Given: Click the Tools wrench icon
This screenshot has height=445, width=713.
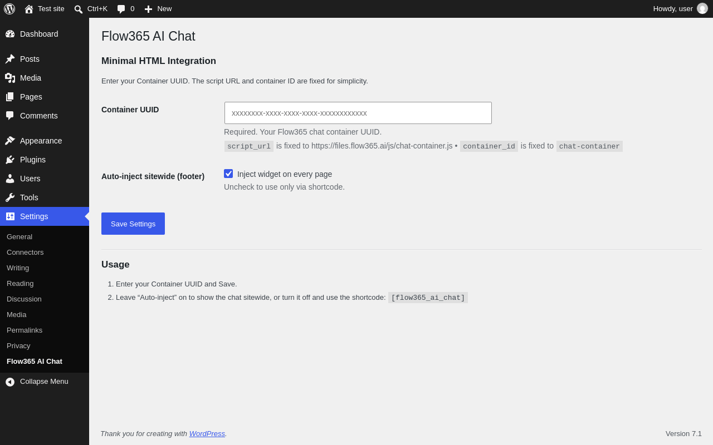Looking at the screenshot, I should [x=10, y=197].
